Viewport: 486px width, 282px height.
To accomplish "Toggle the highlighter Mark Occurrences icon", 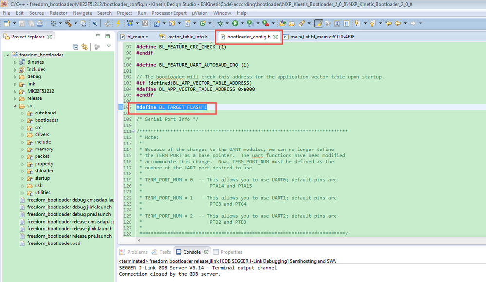I will point(318,23).
